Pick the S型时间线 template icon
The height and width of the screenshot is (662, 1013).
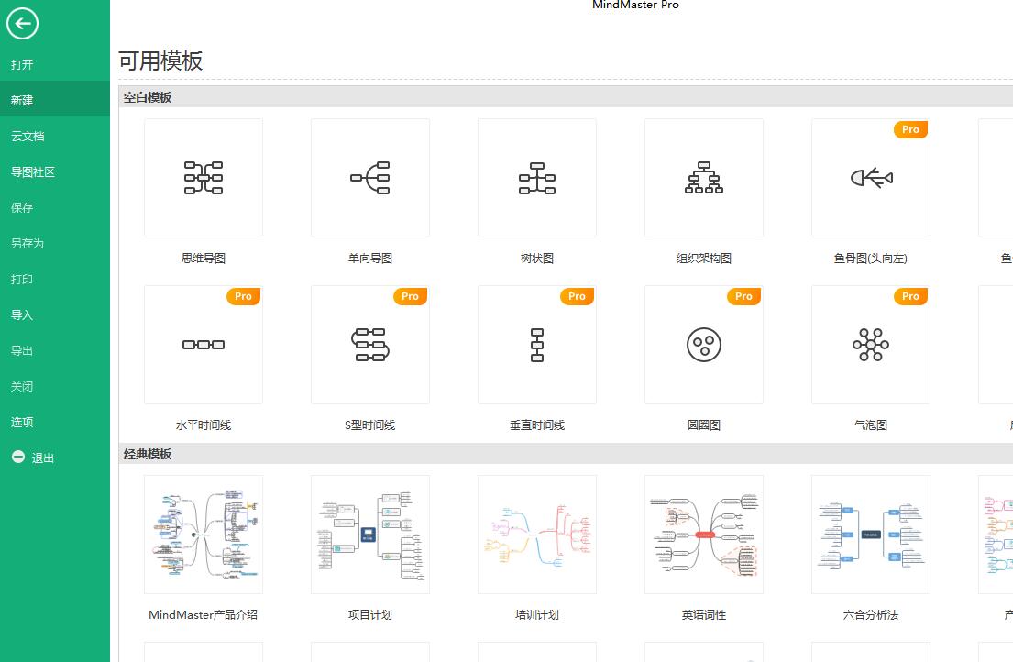pos(370,345)
